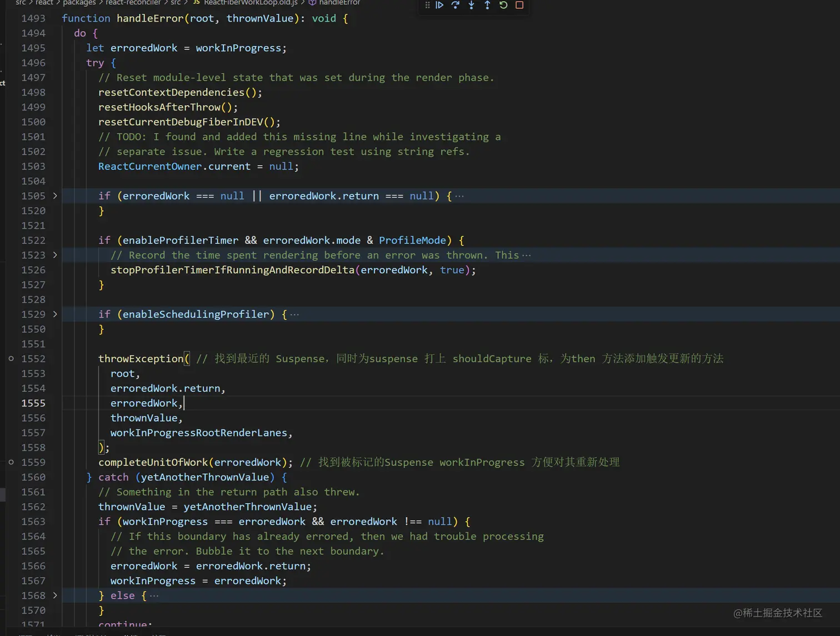840x636 pixels.
Task: Click the 'try' keyword on line 1496
Action: pos(95,63)
